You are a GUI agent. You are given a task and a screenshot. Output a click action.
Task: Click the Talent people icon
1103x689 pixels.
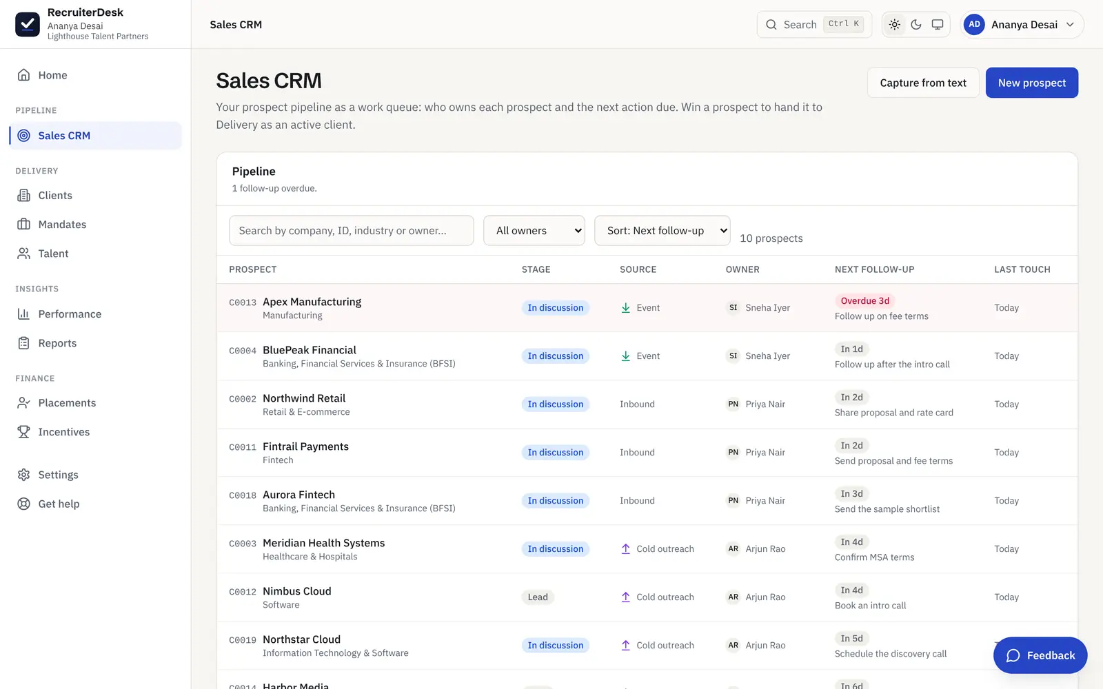click(x=23, y=254)
